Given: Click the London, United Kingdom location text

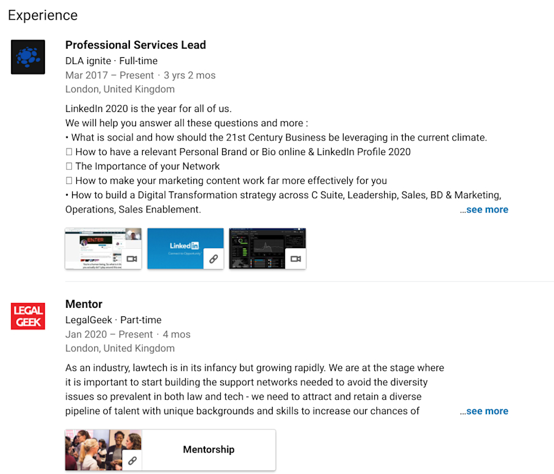Looking at the screenshot, I should click(x=119, y=89).
